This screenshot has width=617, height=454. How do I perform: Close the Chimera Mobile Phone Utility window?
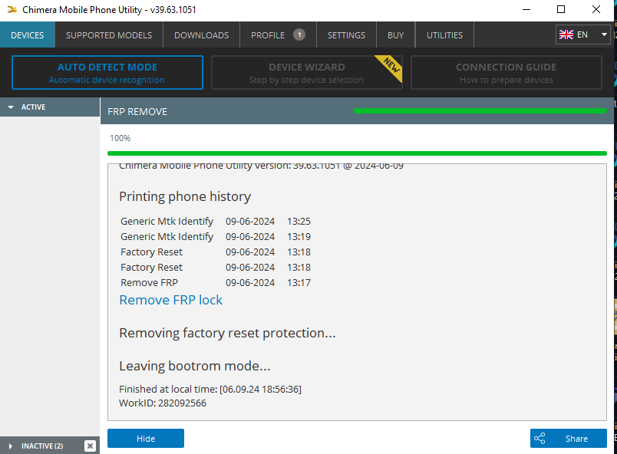596,9
